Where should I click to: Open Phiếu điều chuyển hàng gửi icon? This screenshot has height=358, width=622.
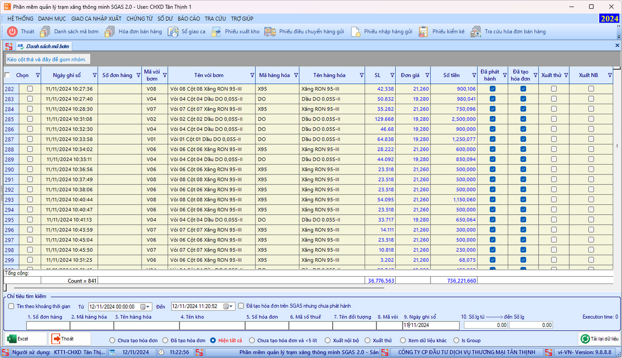point(270,31)
